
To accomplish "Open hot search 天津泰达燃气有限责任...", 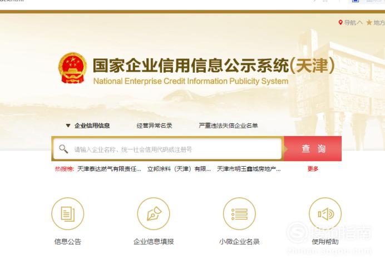I will (109, 169).
